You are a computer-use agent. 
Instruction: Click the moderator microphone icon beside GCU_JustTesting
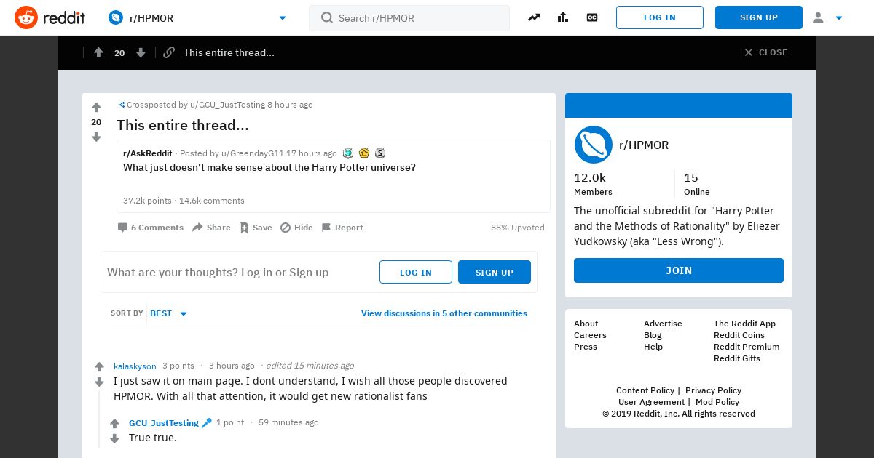point(207,422)
